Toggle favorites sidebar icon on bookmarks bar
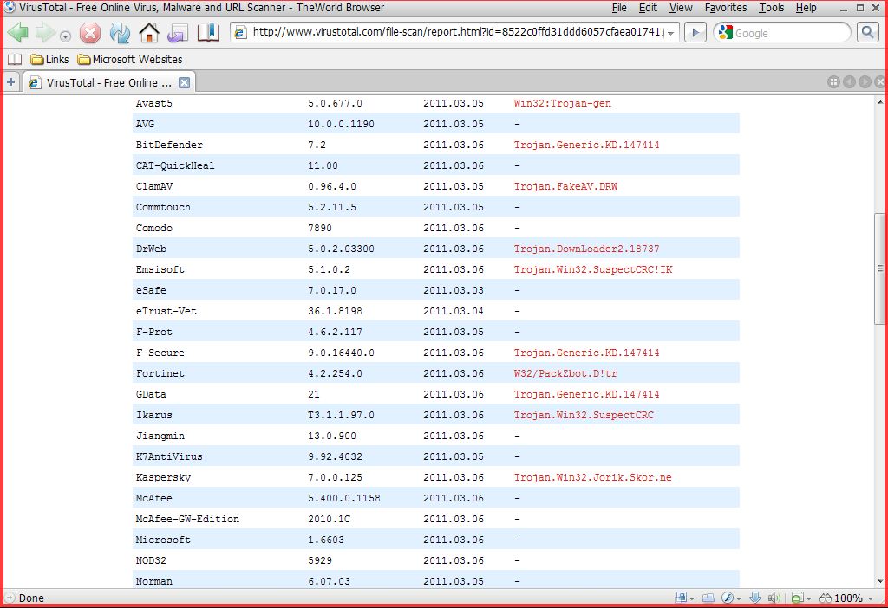The height and width of the screenshot is (608, 888). click(15, 60)
